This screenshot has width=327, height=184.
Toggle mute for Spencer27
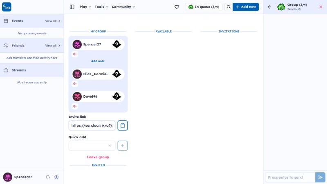[x=75, y=54]
